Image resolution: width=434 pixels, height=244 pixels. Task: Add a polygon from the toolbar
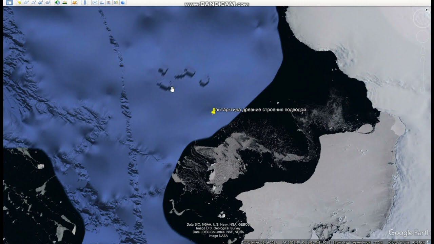(26, 2)
